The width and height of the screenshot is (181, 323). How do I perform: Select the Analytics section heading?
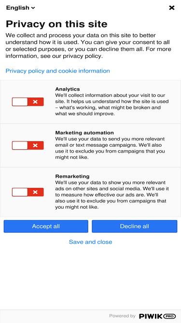pyautogui.click(x=67, y=89)
